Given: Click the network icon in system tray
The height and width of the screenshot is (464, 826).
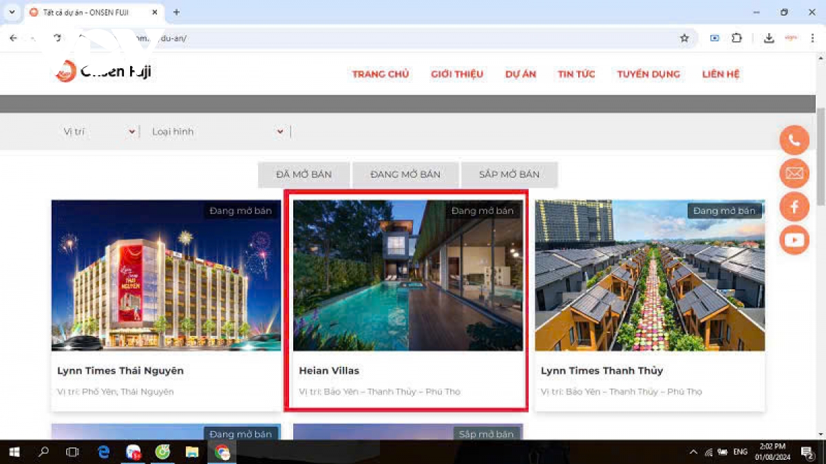Looking at the screenshot, I should pos(708,452).
